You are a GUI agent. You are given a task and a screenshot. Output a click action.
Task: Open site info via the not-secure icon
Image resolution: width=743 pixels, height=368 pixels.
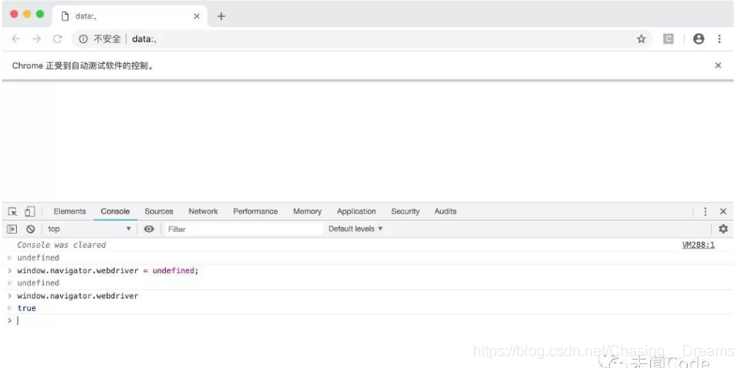coord(83,38)
